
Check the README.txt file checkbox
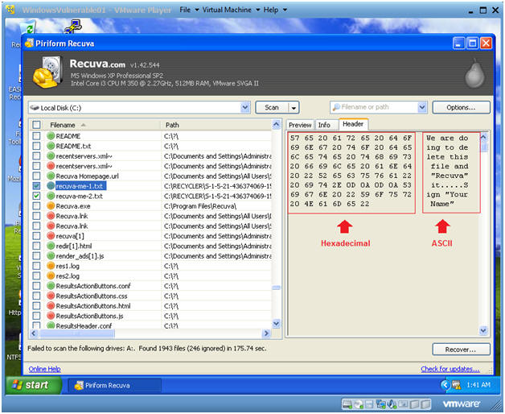[36, 146]
